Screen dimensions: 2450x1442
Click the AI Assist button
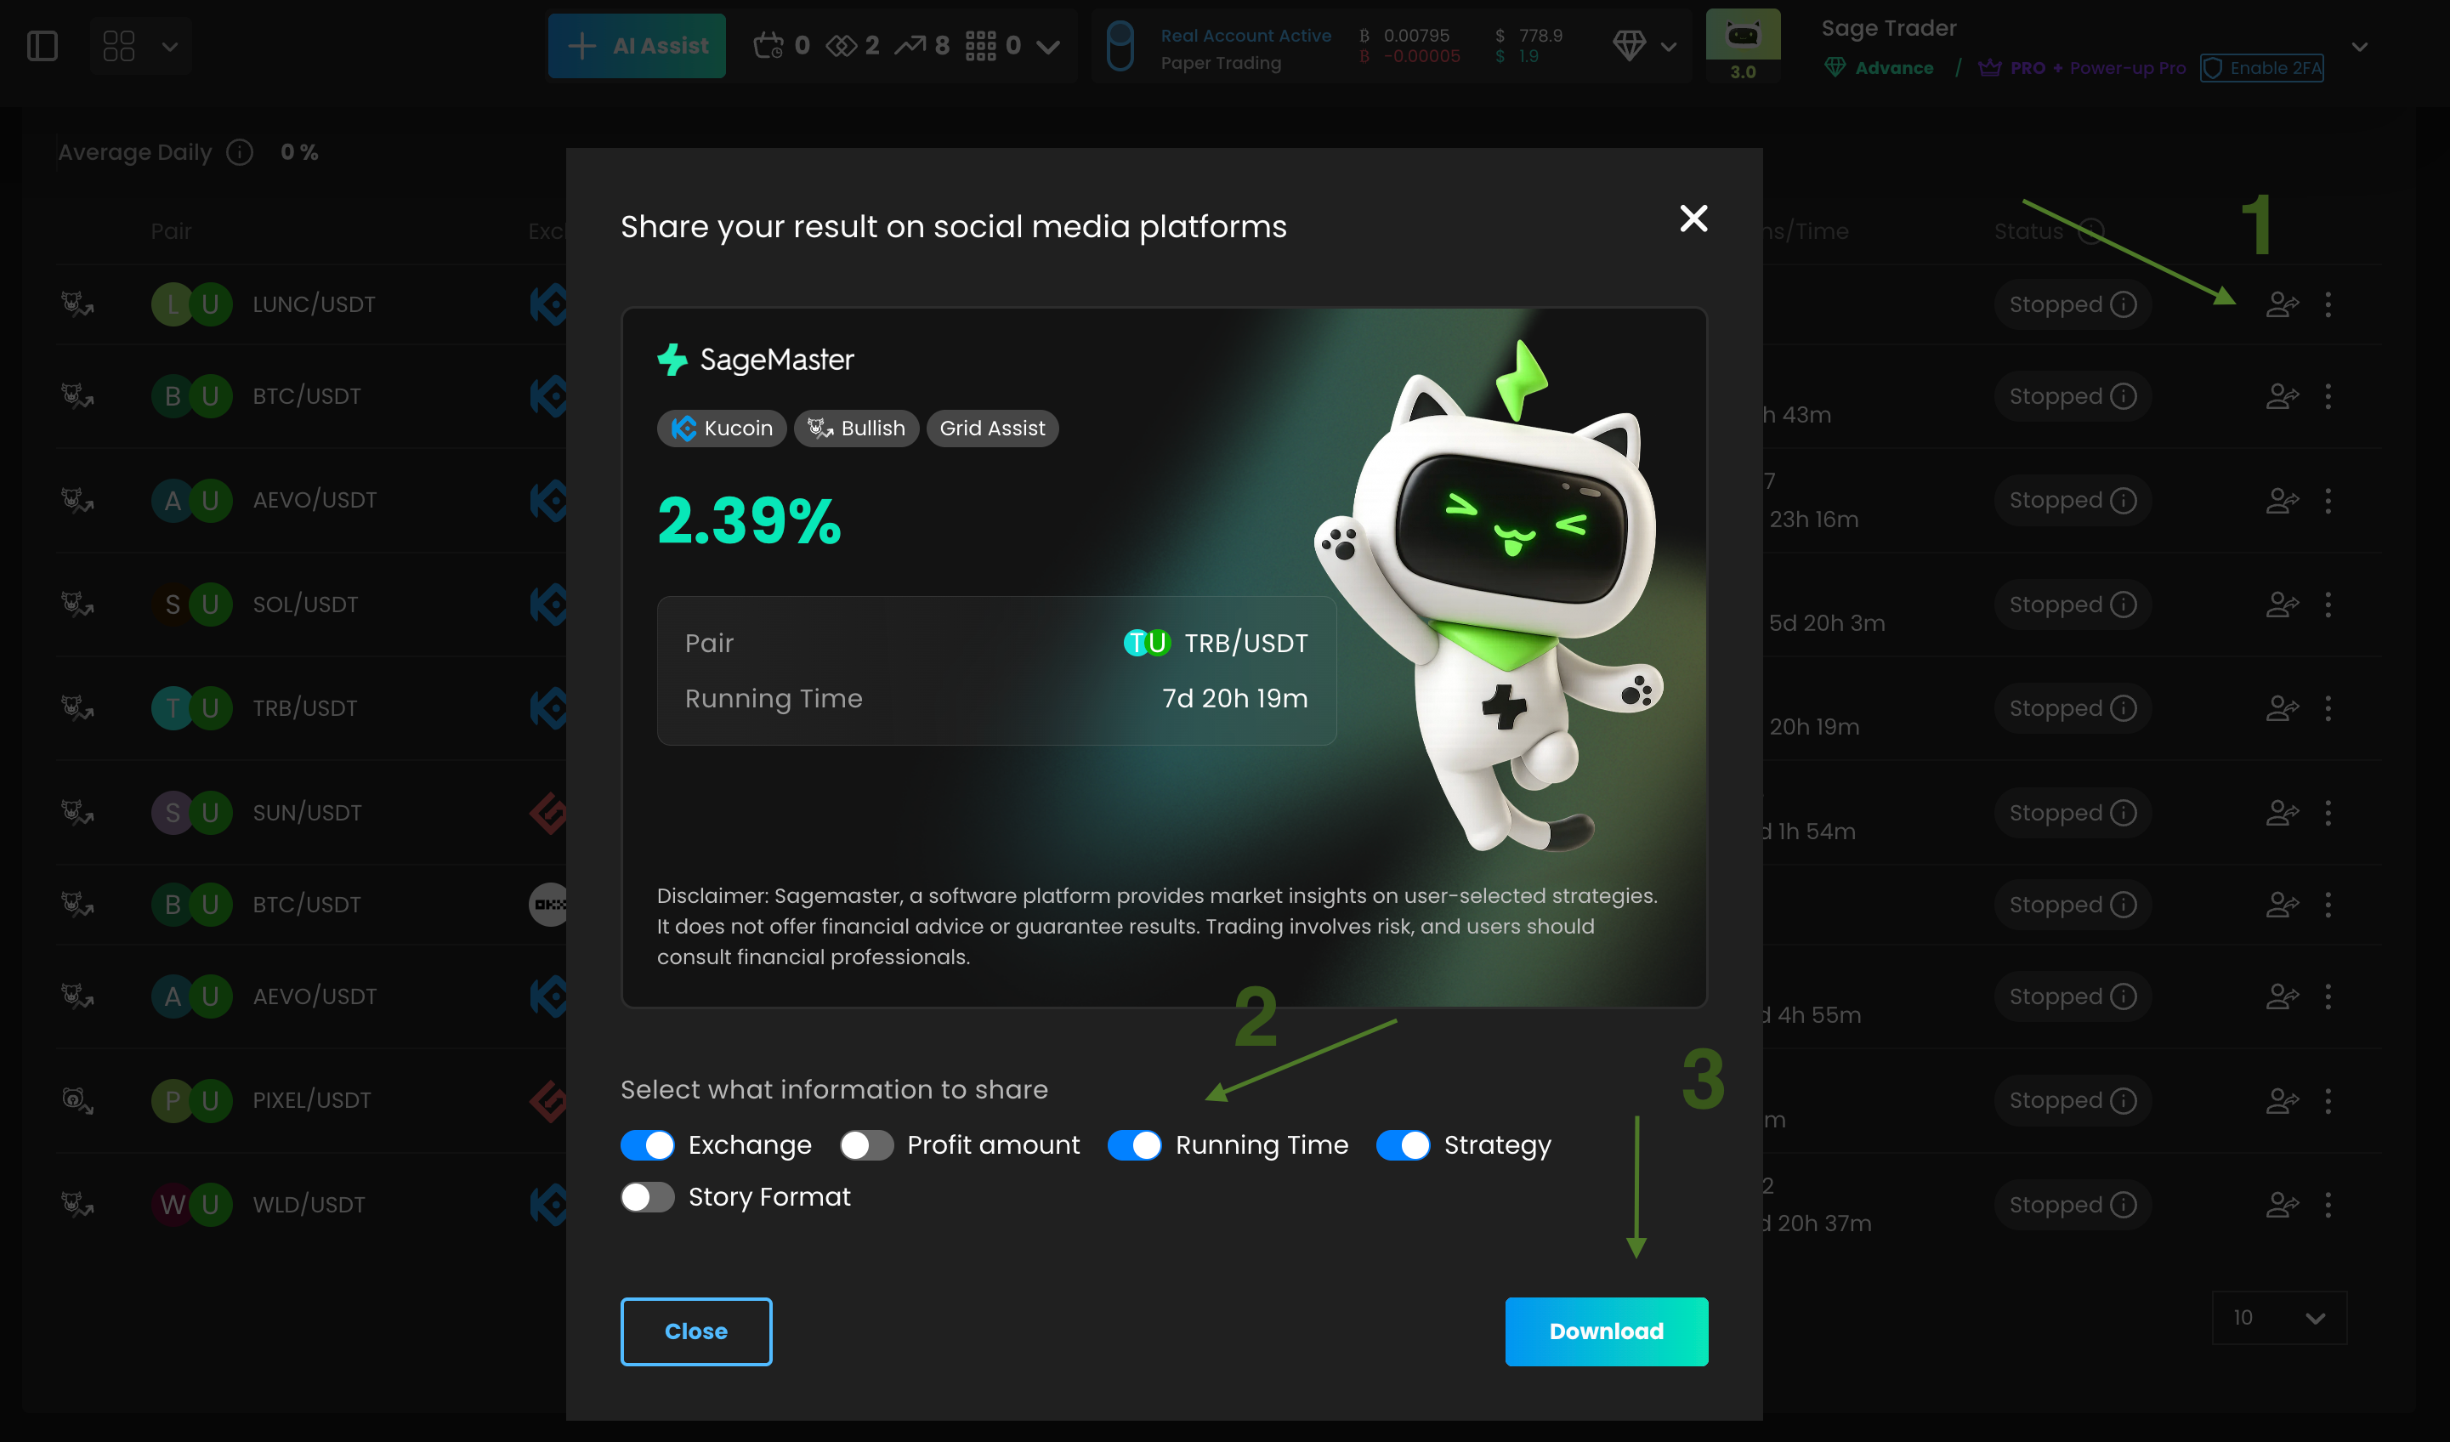(637, 46)
